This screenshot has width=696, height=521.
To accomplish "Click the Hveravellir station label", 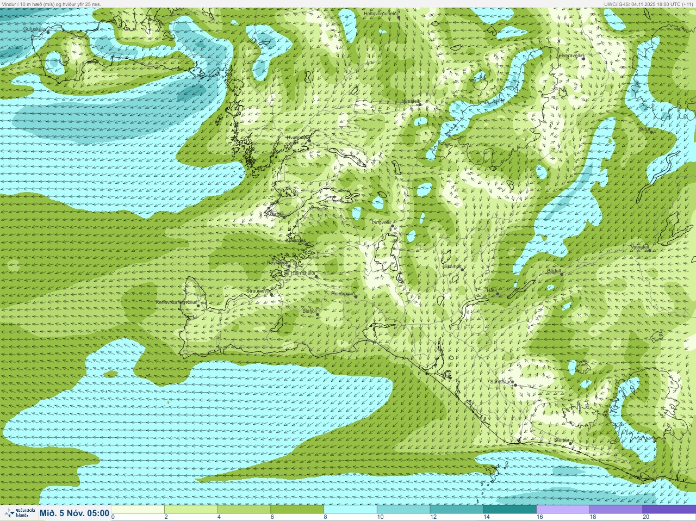I will [x=571, y=55].
